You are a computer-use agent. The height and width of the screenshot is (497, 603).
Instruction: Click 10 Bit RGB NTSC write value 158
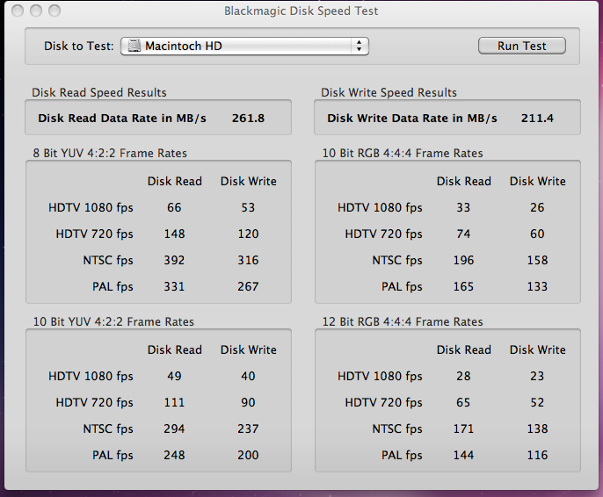537,260
